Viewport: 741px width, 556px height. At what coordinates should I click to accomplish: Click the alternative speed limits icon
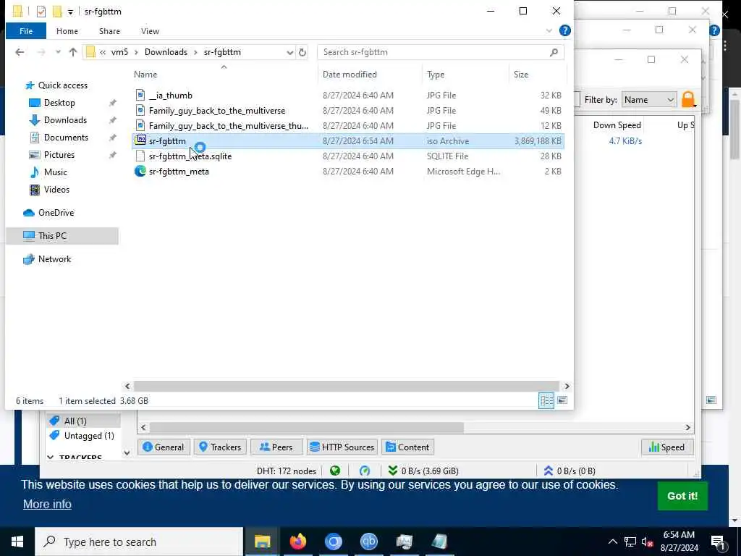click(x=365, y=471)
